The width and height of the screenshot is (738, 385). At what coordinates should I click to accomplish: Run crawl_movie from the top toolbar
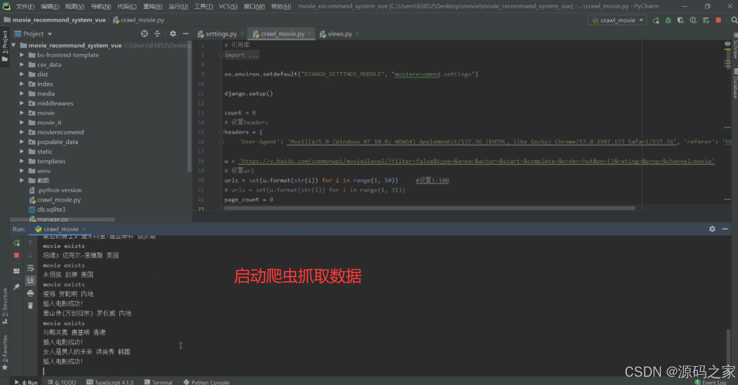tap(656, 20)
